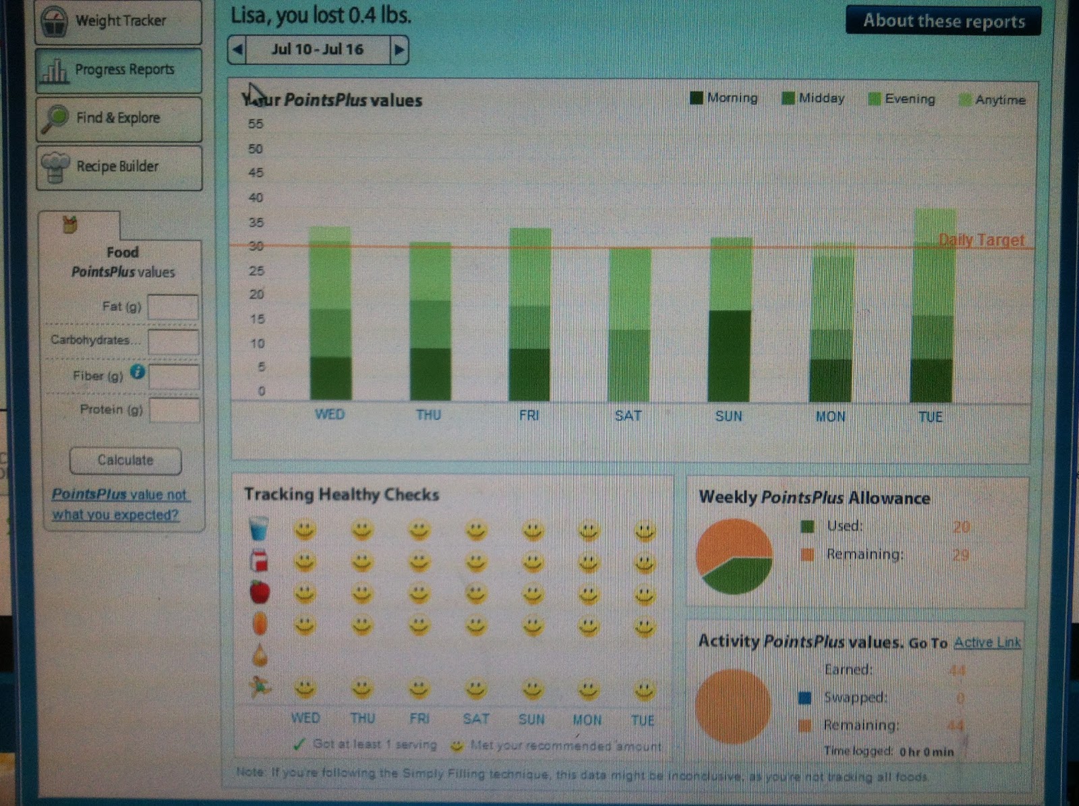Open the Recipe Builder
Viewport: 1079px width, 806px height.
point(119,167)
